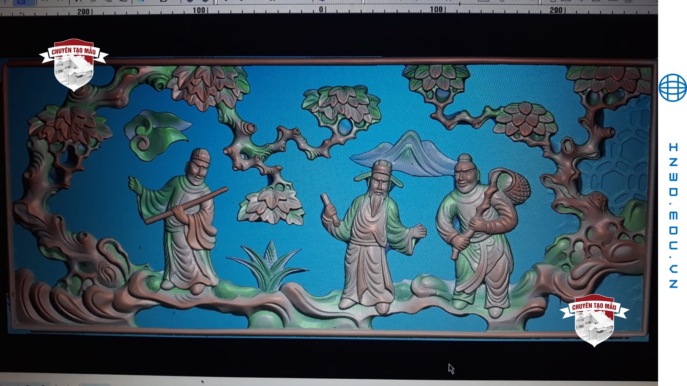Click the 100 ruler mark left of zero
The image size is (687, 386).
(x=199, y=10)
